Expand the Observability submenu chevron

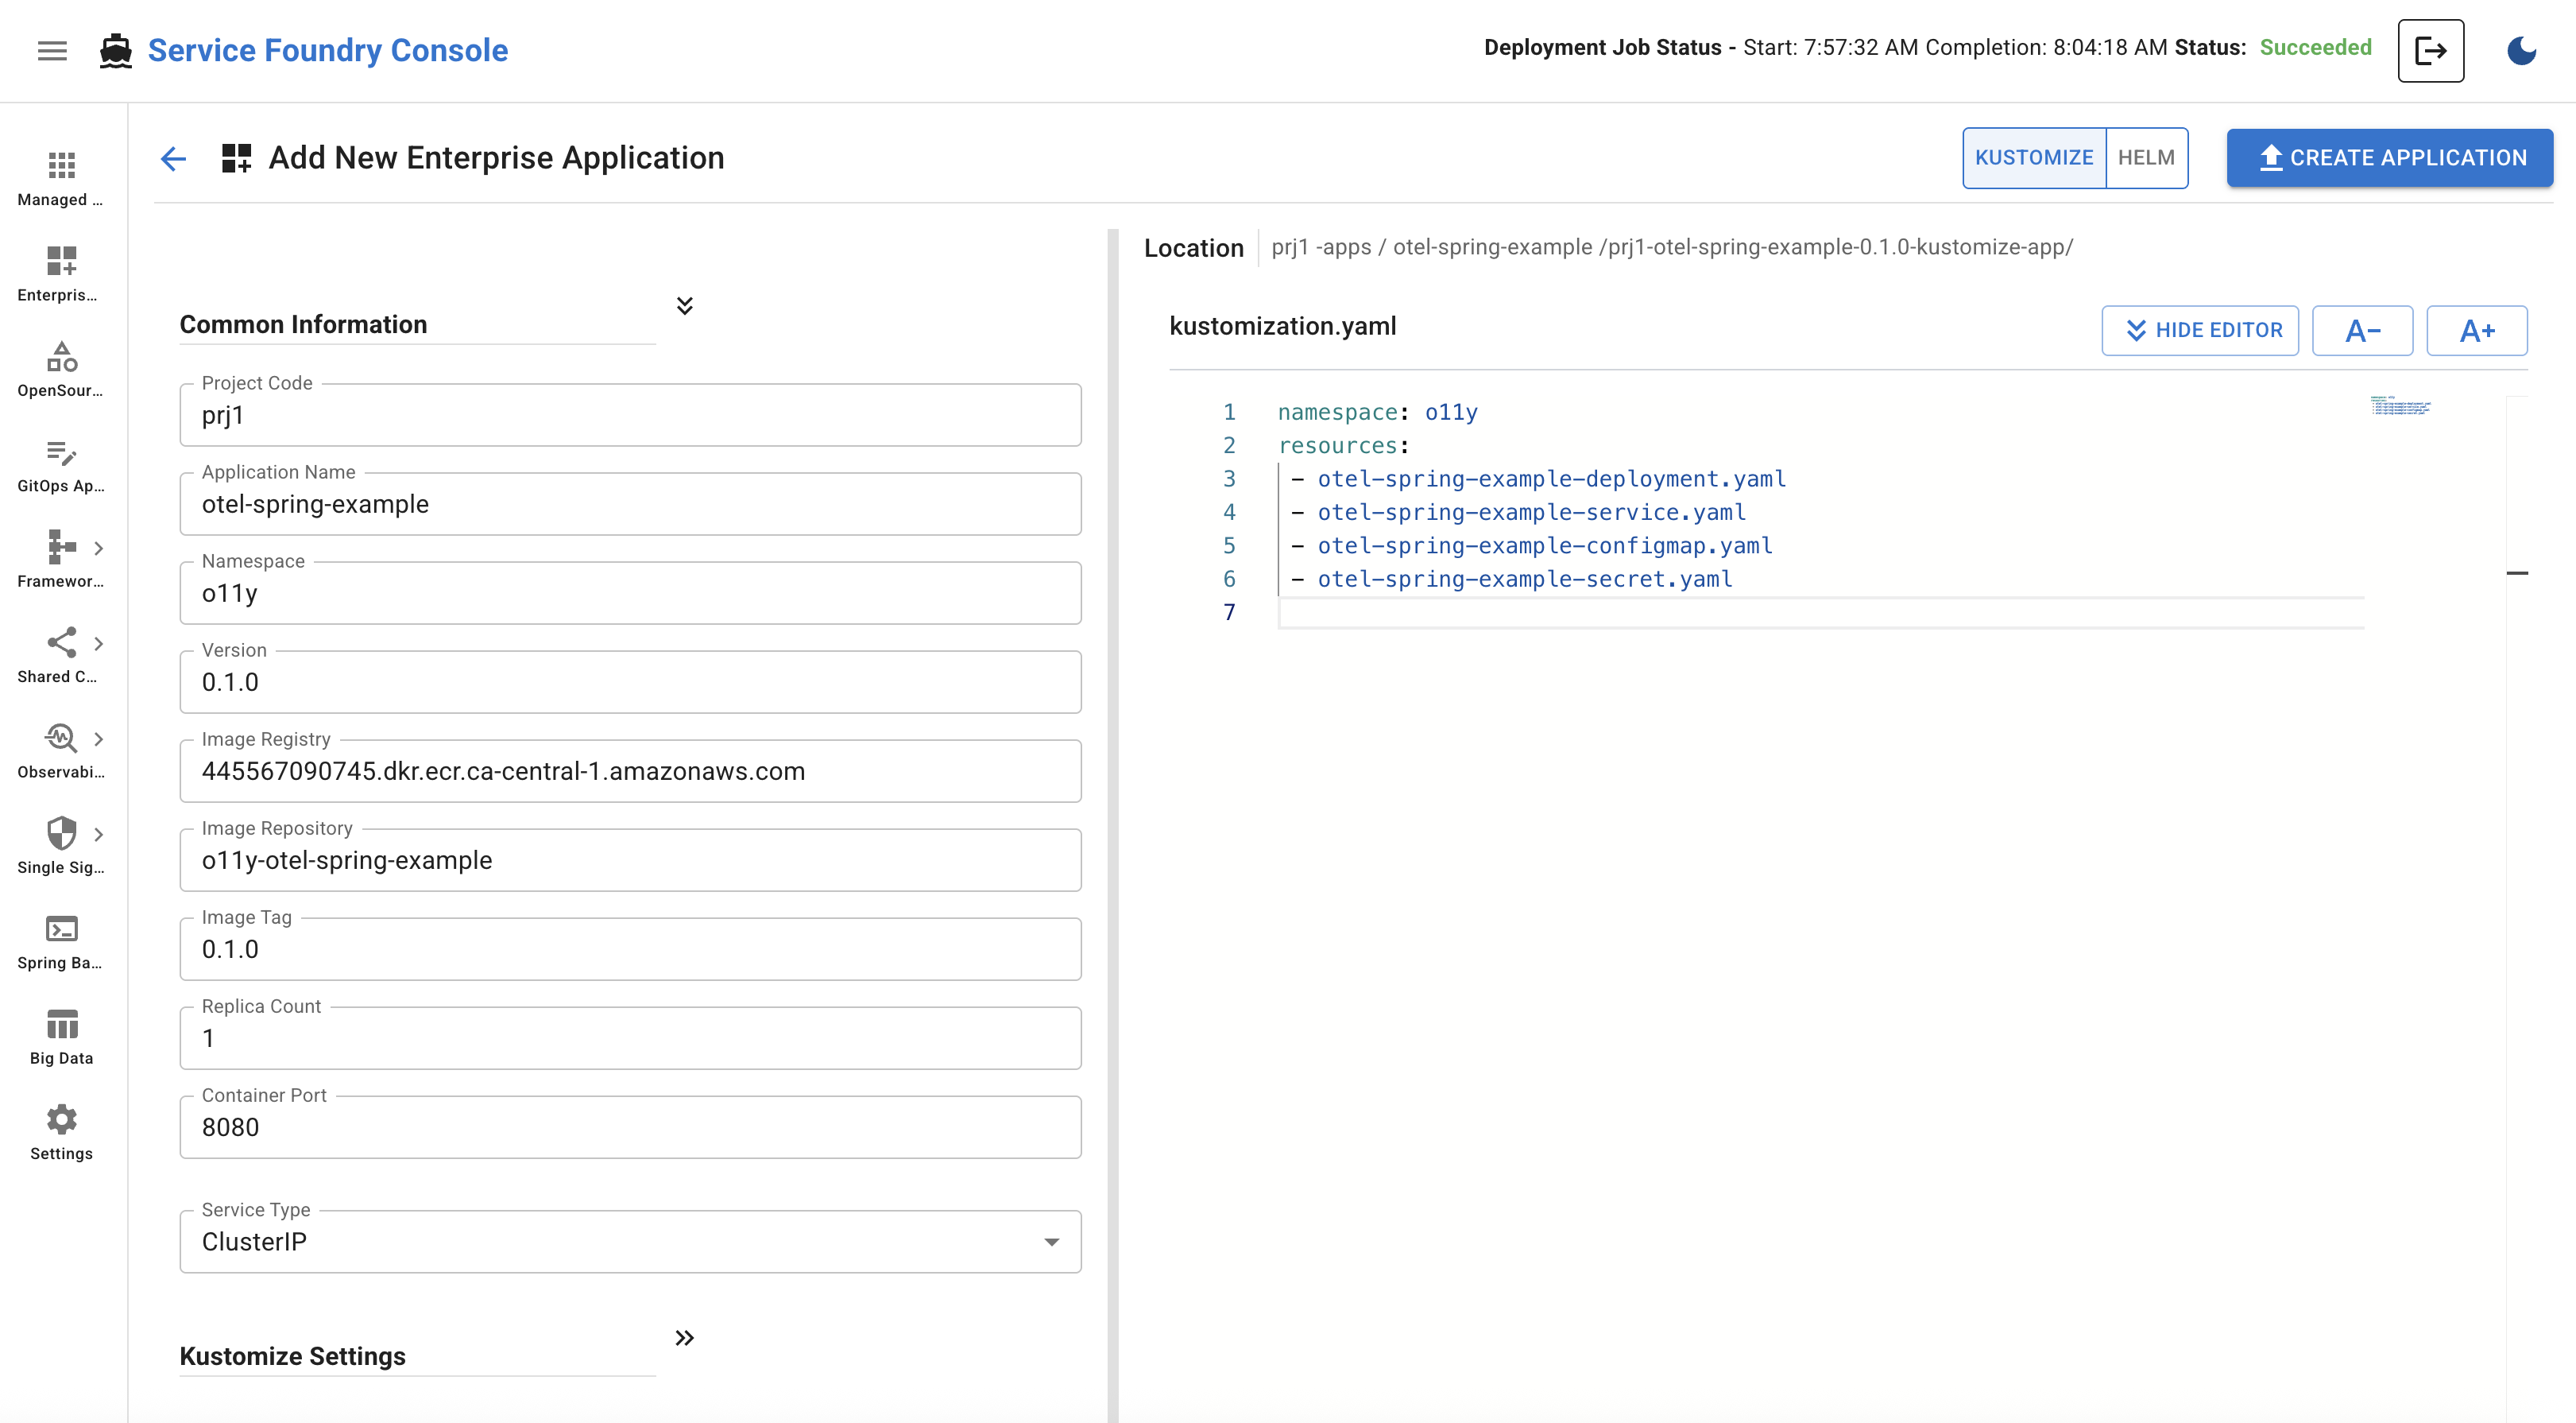(98, 739)
